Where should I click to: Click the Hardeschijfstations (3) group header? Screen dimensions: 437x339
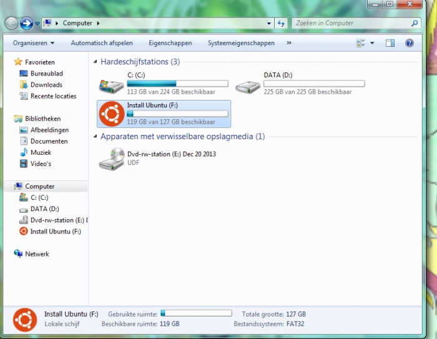(140, 61)
